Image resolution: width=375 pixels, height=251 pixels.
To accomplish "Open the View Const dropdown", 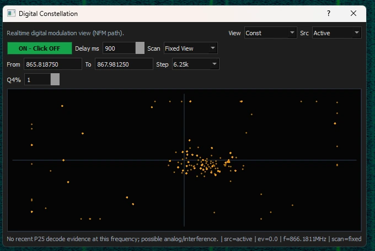I will click(270, 32).
